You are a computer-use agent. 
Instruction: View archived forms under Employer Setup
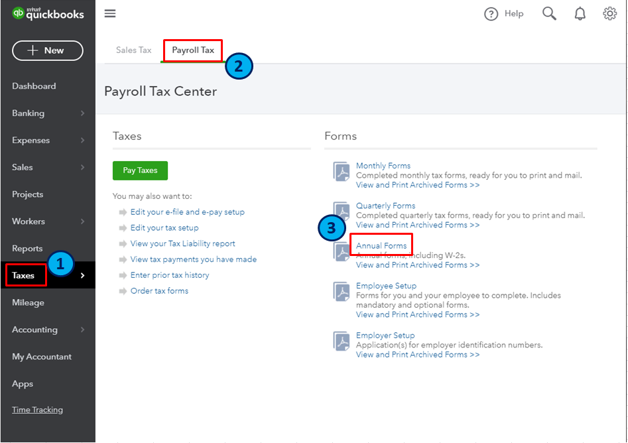pyautogui.click(x=418, y=355)
